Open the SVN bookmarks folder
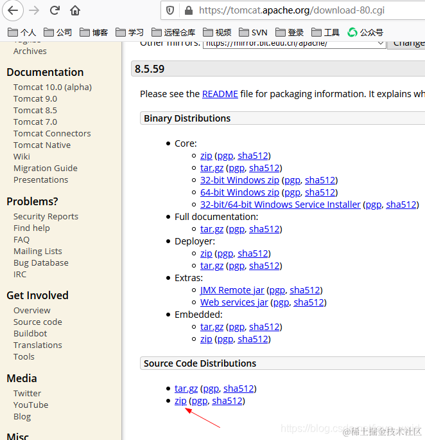The image size is (425, 440). click(x=253, y=33)
